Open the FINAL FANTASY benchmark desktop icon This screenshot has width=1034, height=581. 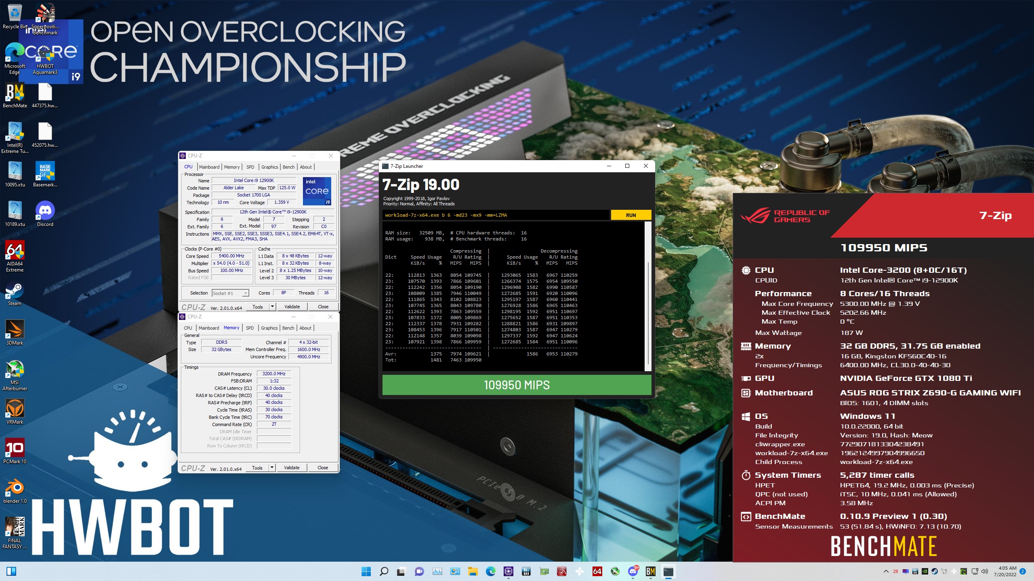[x=15, y=533]
